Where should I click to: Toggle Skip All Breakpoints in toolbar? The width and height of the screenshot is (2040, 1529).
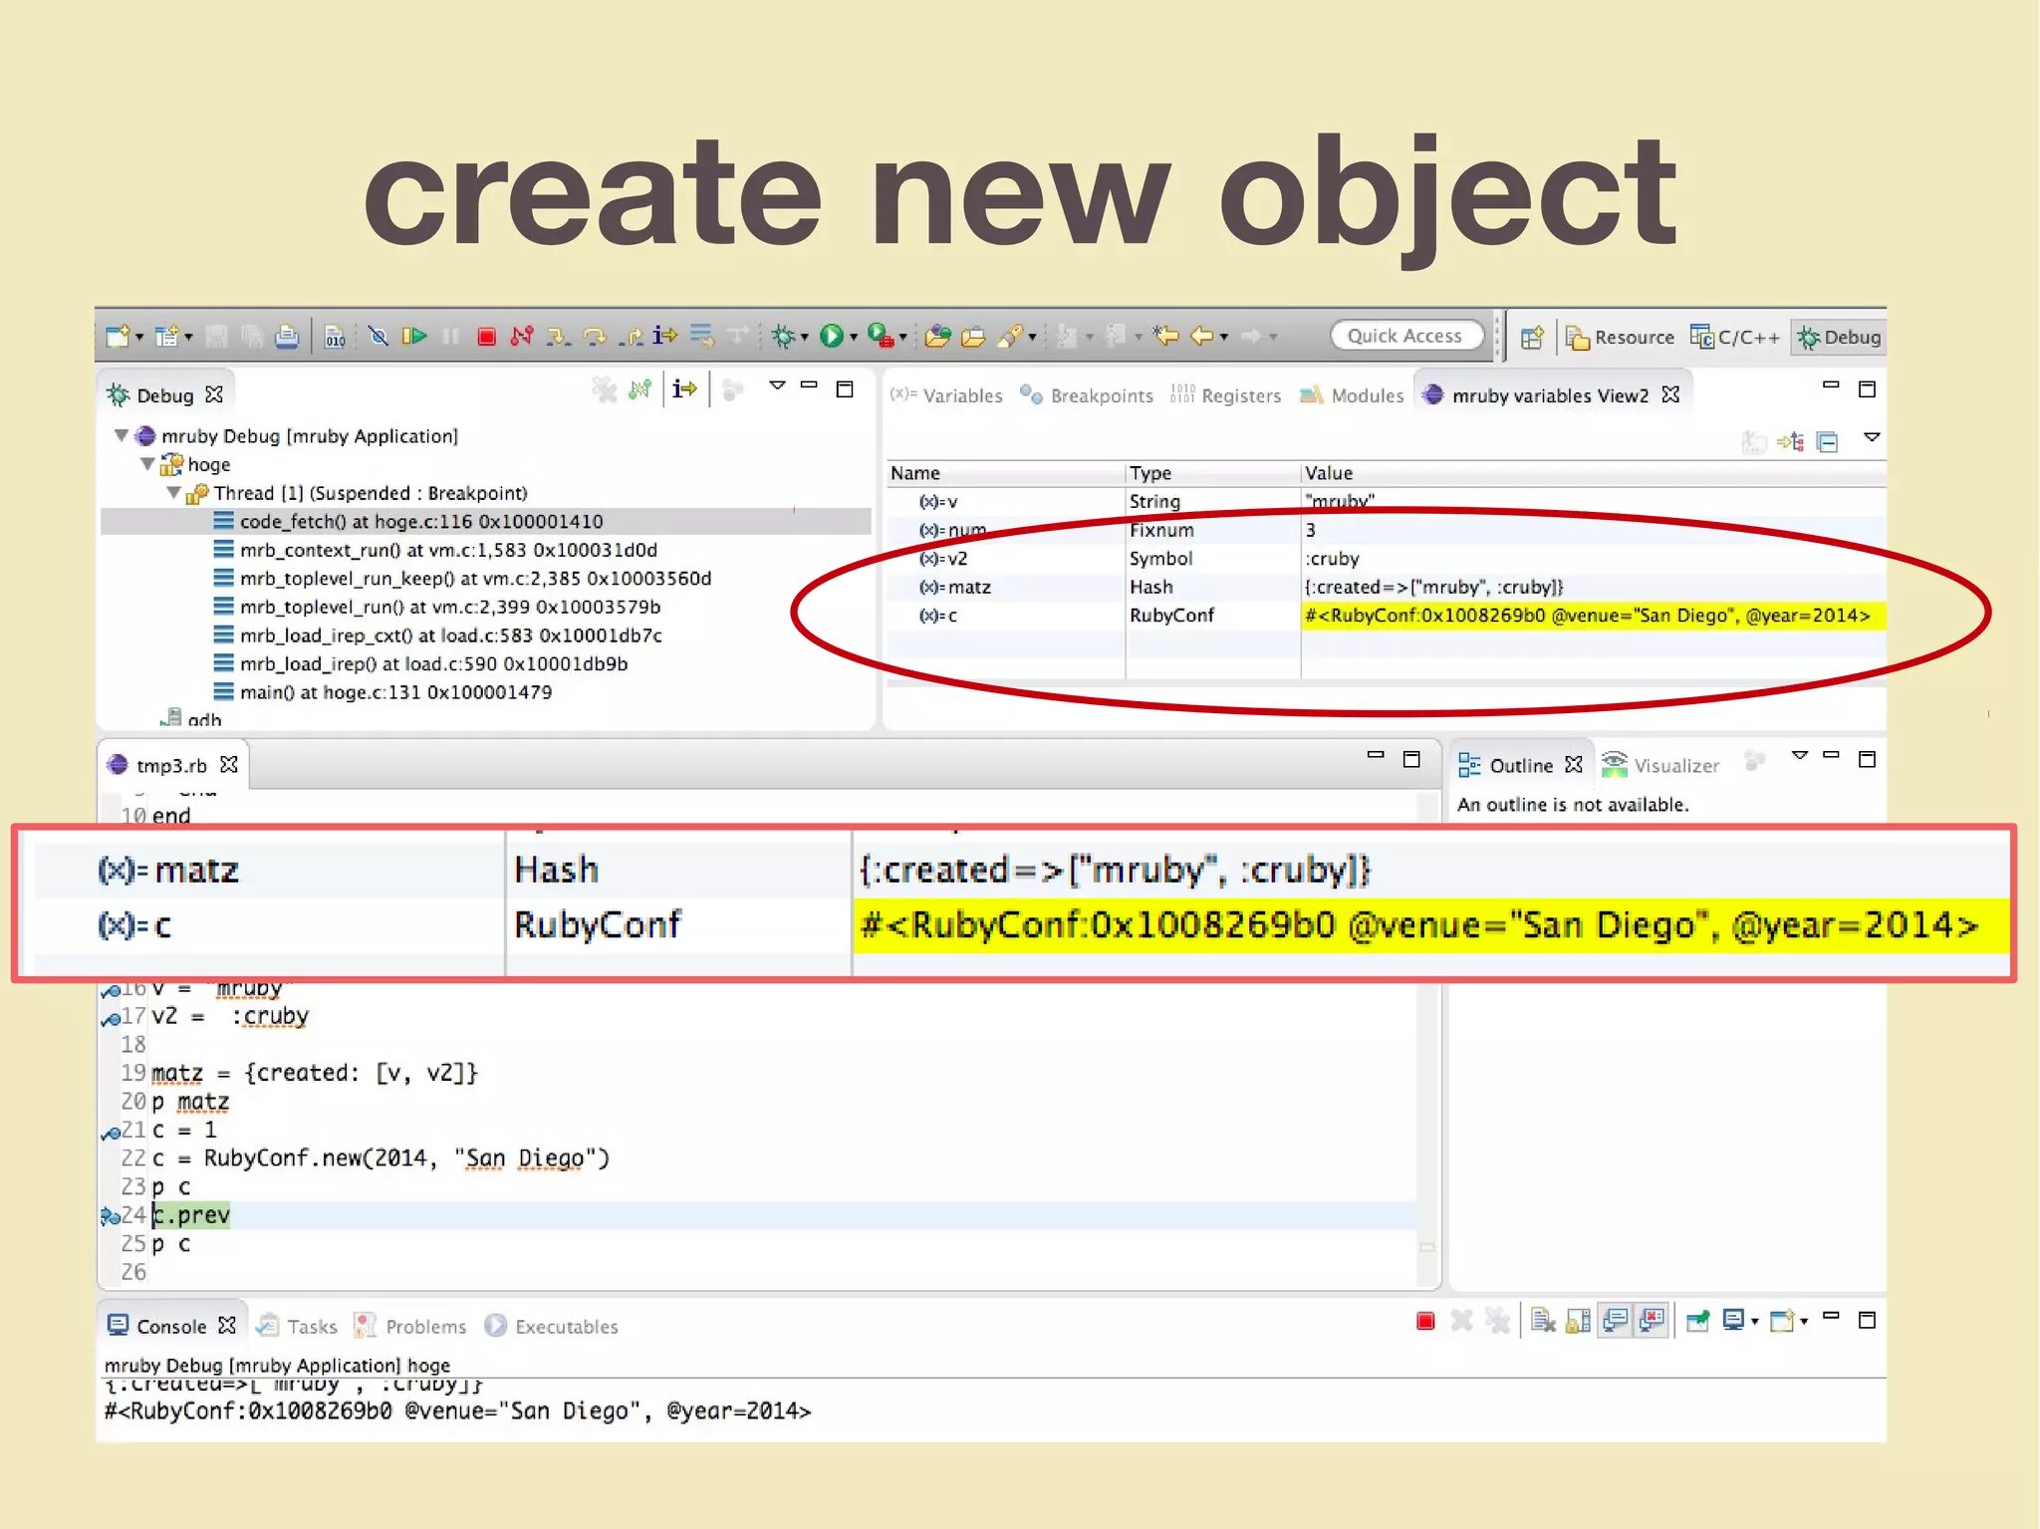click(378, 337)
